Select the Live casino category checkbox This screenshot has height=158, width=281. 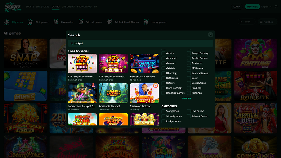[189, 111]
